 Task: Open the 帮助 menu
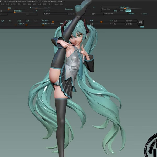click(x=61, y=4)
